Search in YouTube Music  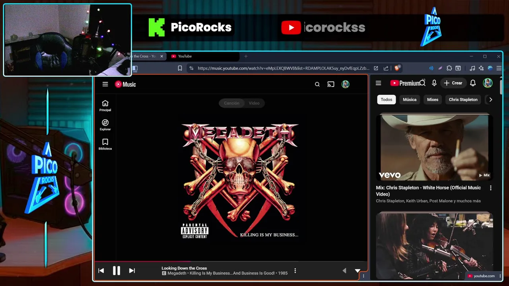tap(317, 84)
